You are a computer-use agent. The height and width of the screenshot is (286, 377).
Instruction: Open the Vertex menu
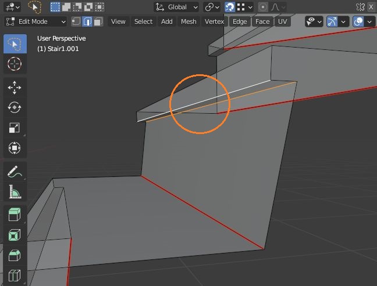215,21
